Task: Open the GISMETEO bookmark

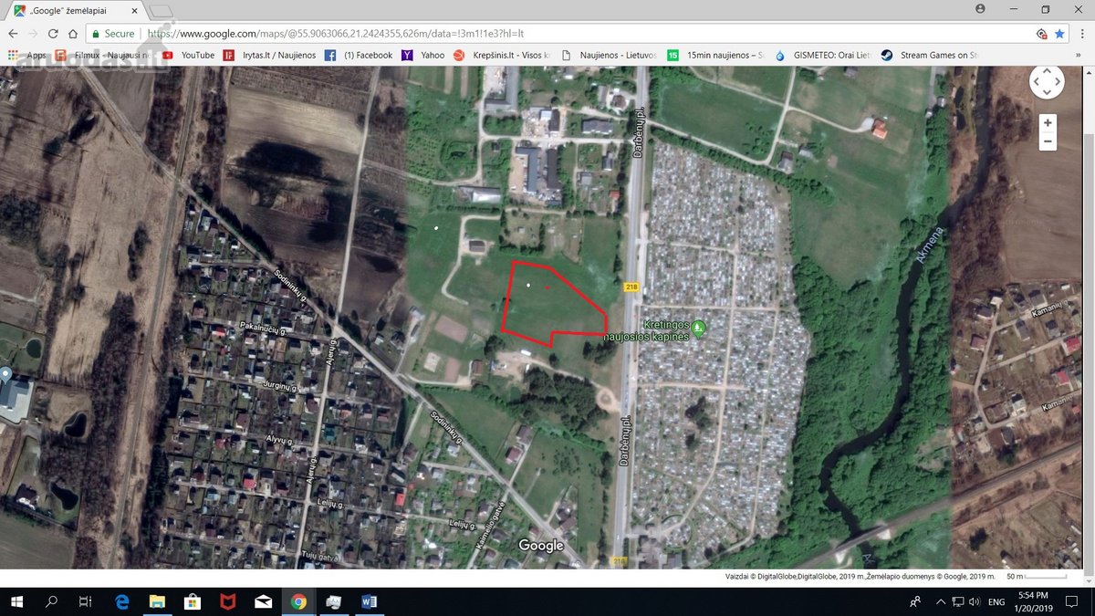Action: tap(824, 55)
